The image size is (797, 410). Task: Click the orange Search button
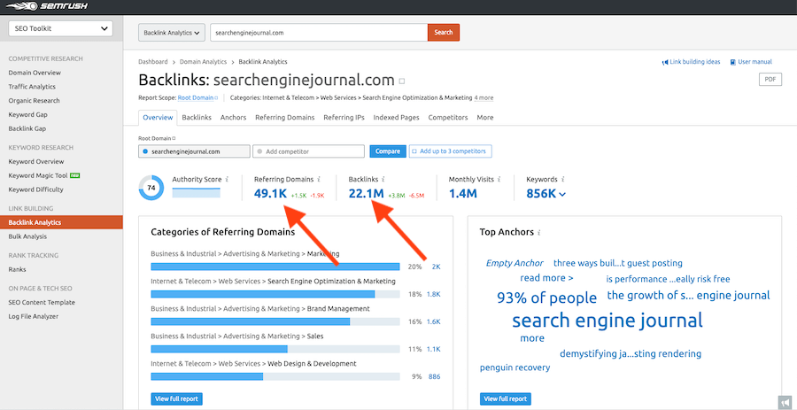pyautogui.click(x=444, y=33)
